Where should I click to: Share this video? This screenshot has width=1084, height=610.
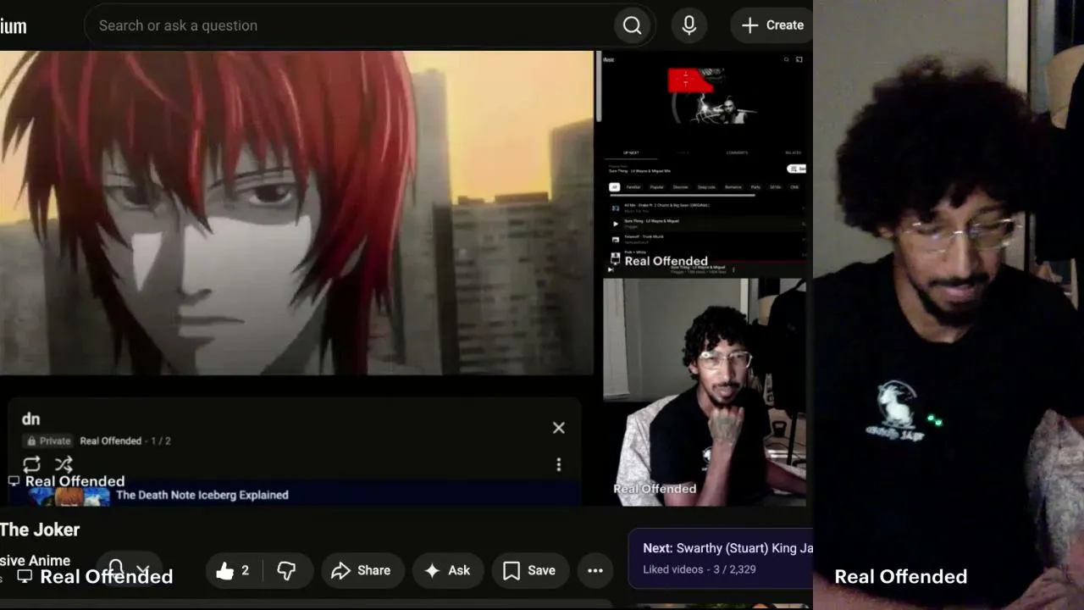[361, 570]
